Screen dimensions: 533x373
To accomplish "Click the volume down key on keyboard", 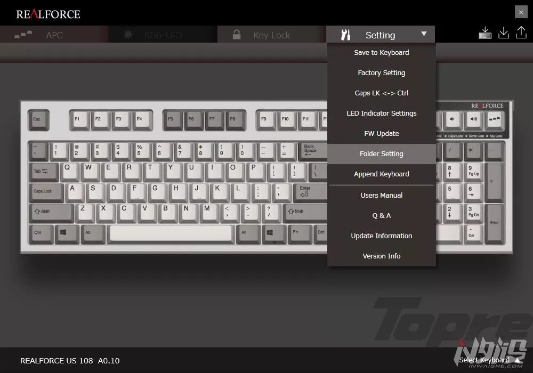I will 453,119.
